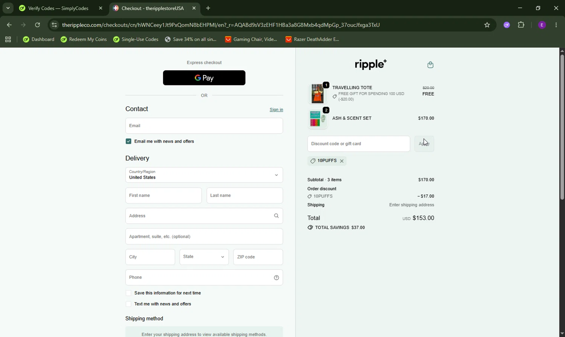Image resolution: width=565 pixels, height=337 pixels.
Task: Click the browser address bar URL
Action: [x=221, y=25]
